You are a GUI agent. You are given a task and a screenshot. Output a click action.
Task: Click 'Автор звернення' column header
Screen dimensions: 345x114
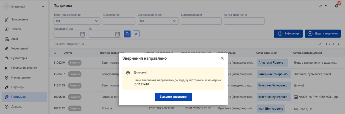266,53
